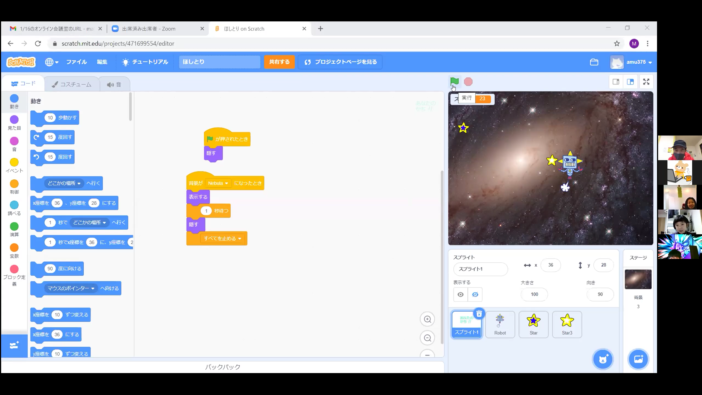The height and width of the screenshot is (395, 702).
Task: Click the green flag to run project
Action: coord(454,81)
